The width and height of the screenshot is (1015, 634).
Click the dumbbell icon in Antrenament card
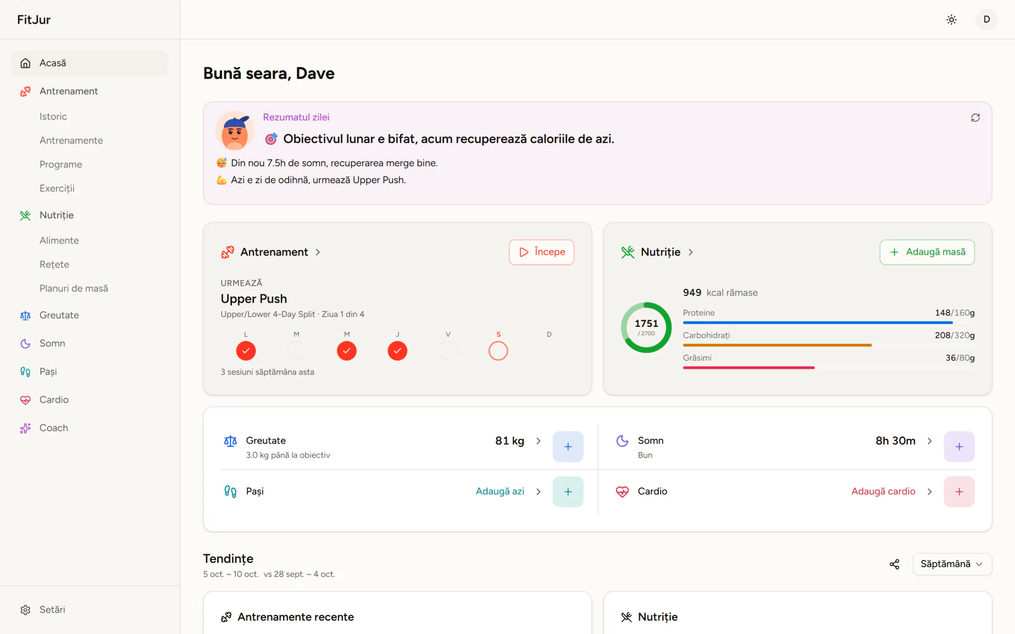227,252
